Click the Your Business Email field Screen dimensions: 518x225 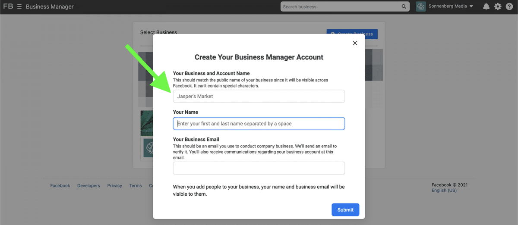coord(259,168)
